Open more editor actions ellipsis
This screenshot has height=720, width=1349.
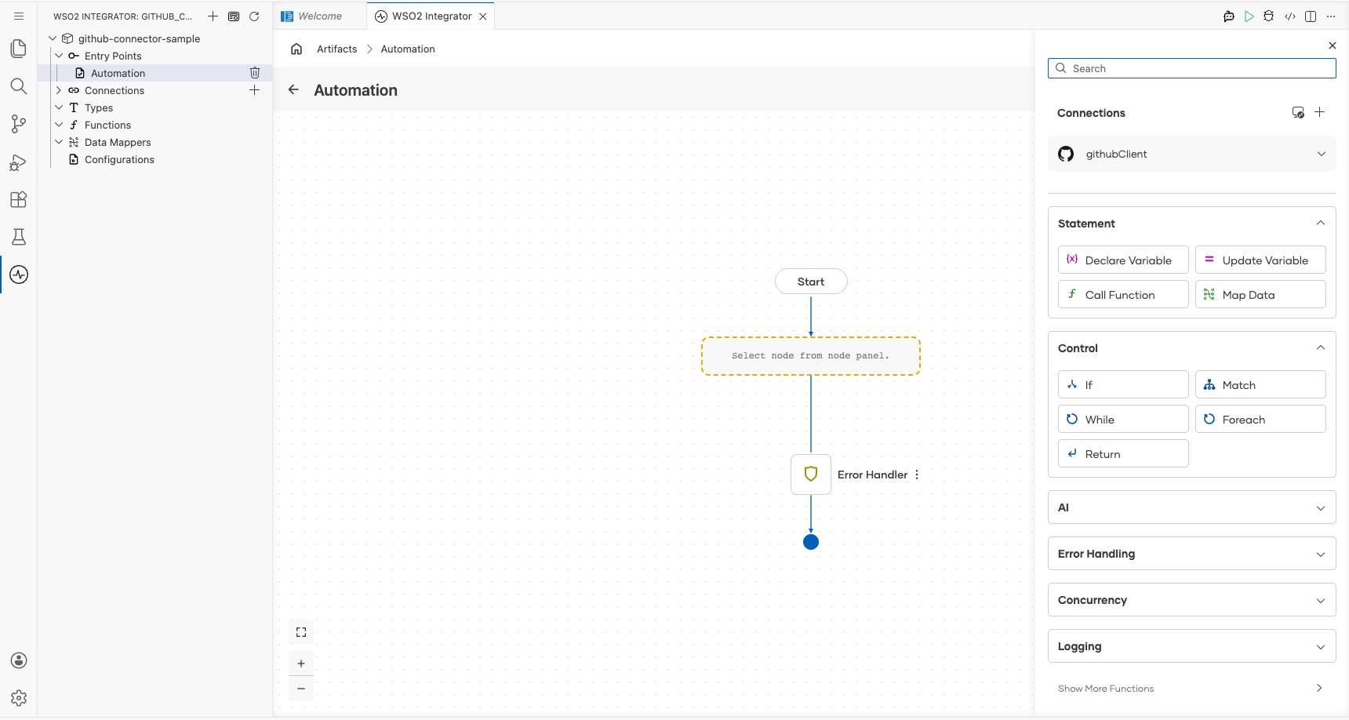(x=1331, y=16)
